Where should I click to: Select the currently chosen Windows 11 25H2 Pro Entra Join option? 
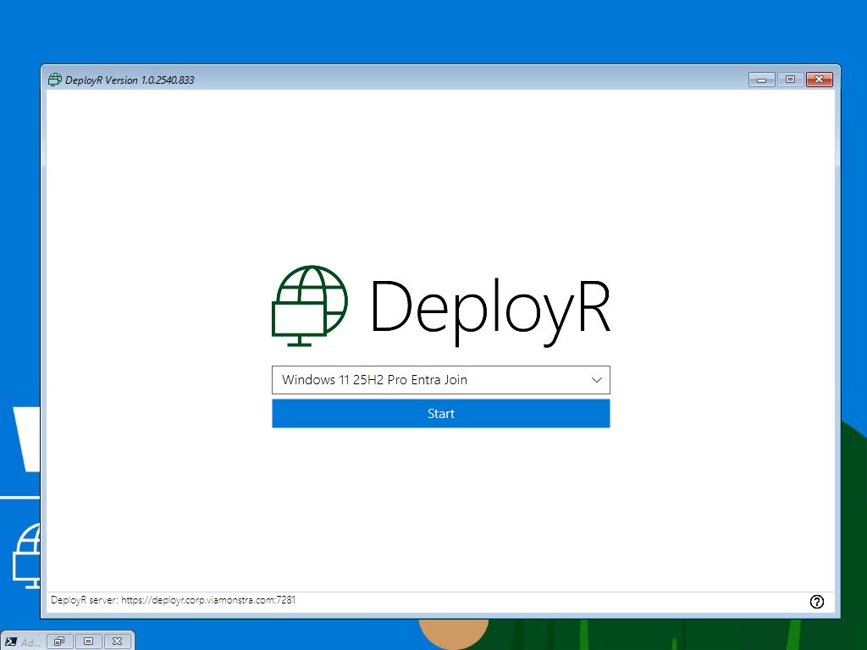click(375, 379)
